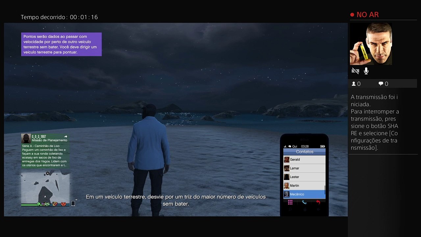
Task: Click the phone icon beside minimap
Action: tap(73, 203)
